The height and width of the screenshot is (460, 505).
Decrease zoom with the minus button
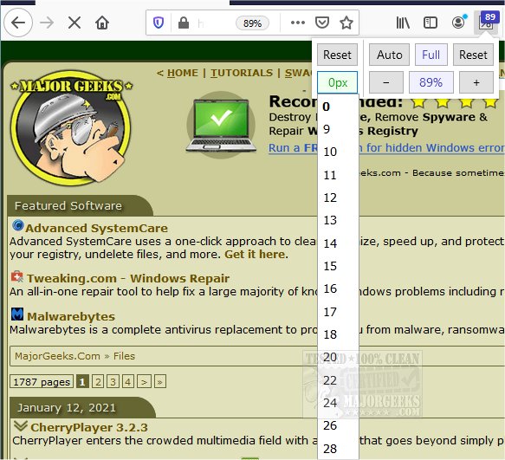(386, 82)
